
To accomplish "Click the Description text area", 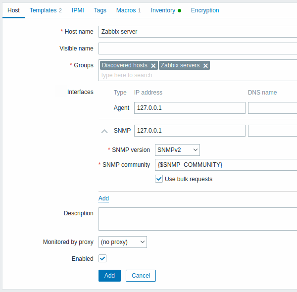I will (x=198, y=219).
